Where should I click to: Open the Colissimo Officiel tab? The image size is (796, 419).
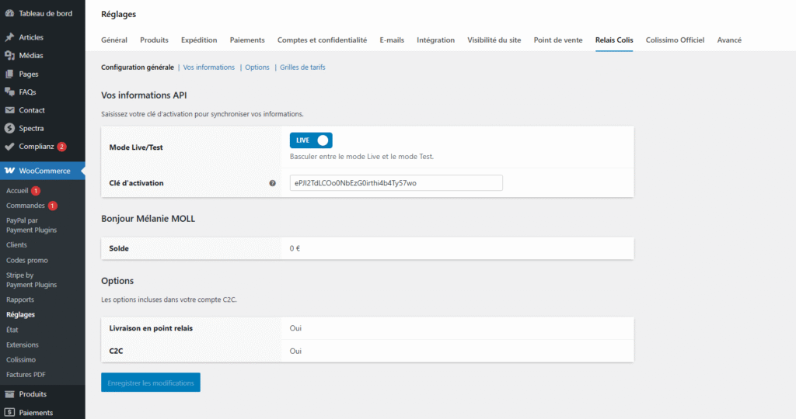(675, 40)
